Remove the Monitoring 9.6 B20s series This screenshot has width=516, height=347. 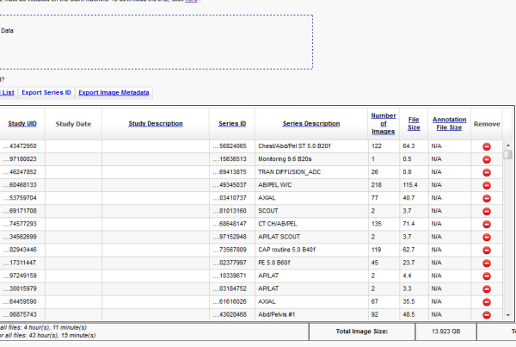pyautogui.click(x=487, y=159)
